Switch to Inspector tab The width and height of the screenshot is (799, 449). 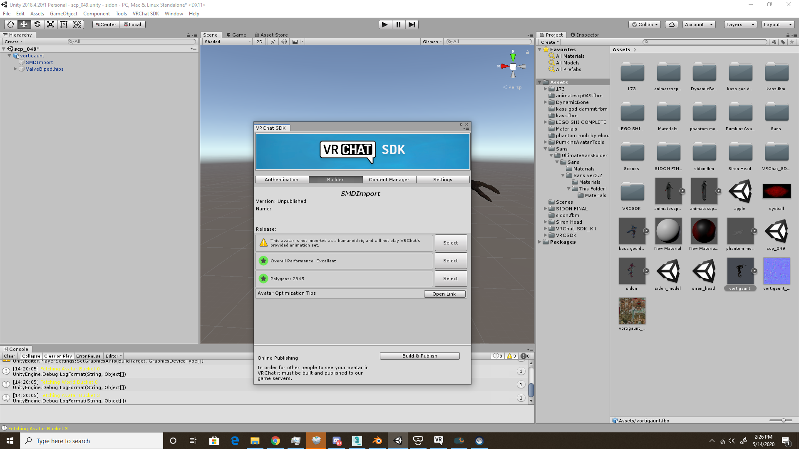click(585, 35)
